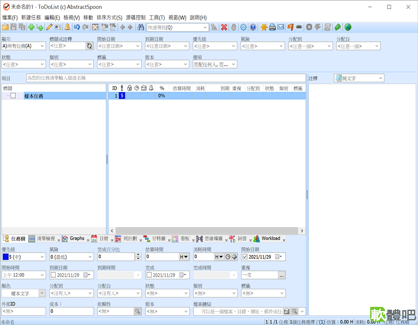This screenshot has height=325, width=418.
Task: Click the magnifier icon in 依賴性 field
Action: point(137,311)
